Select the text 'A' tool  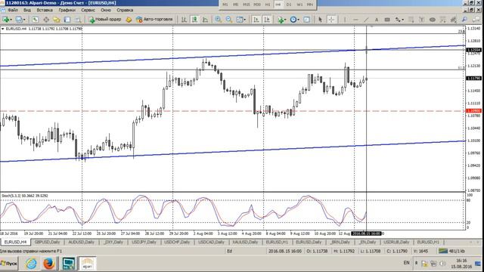[x=377, y=20]
